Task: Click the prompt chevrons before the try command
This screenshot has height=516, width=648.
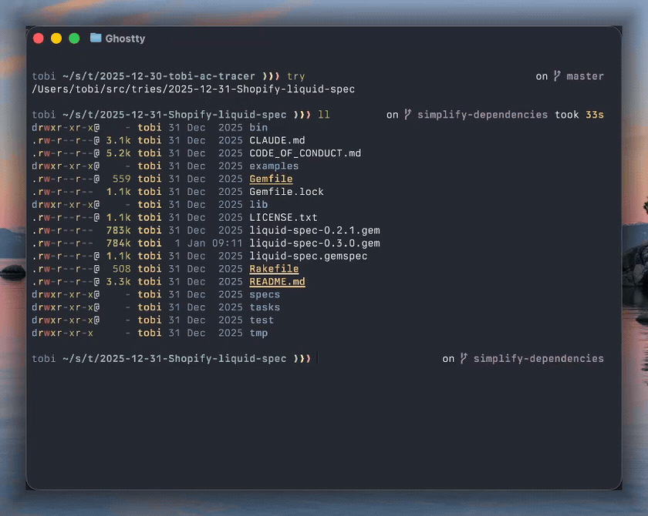Action: pyautogui.click(x=272, y=75)
